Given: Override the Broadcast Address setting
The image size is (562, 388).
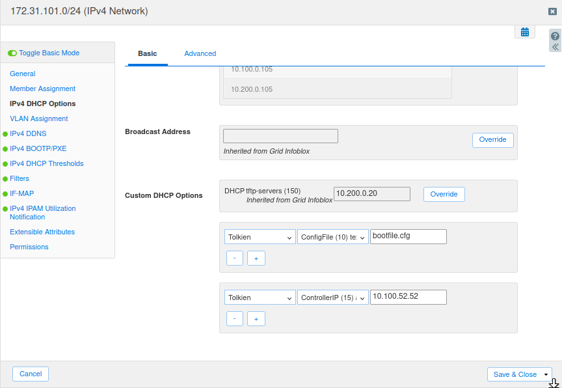Looking at the screenshot, I should tap(492, 140).
